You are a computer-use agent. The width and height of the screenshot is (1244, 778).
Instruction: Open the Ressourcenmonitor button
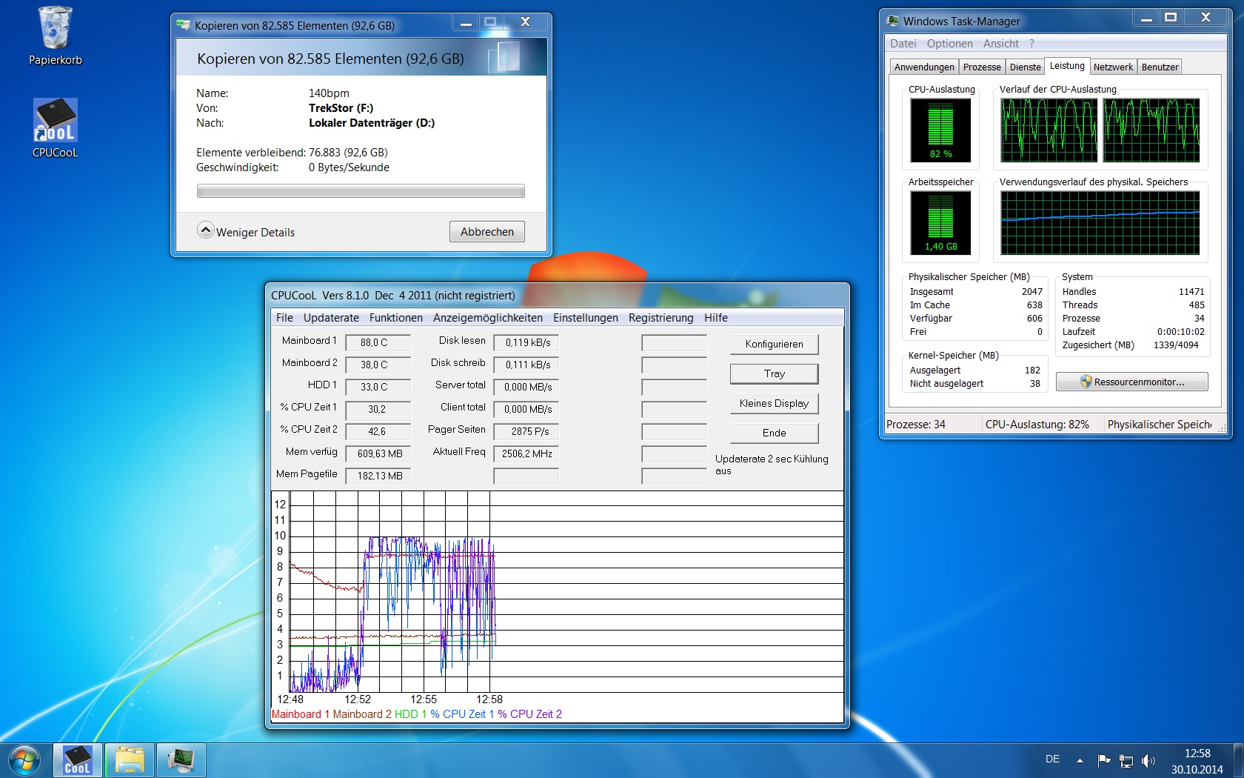(1131, 382)
